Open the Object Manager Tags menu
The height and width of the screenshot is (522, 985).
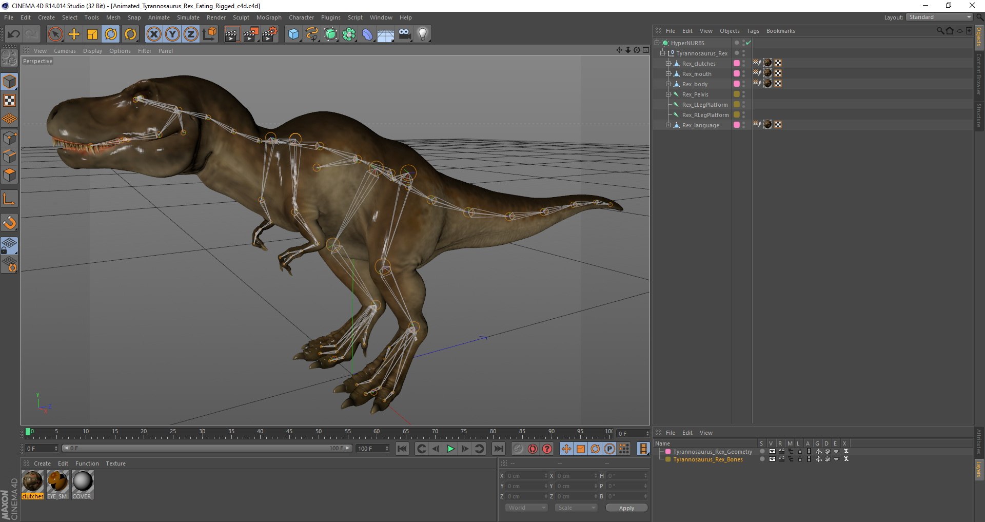click(x=753, y=31)
